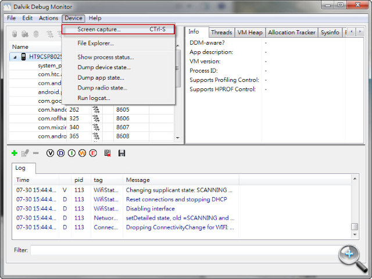Toggle Warning log level W

(83, 153)
